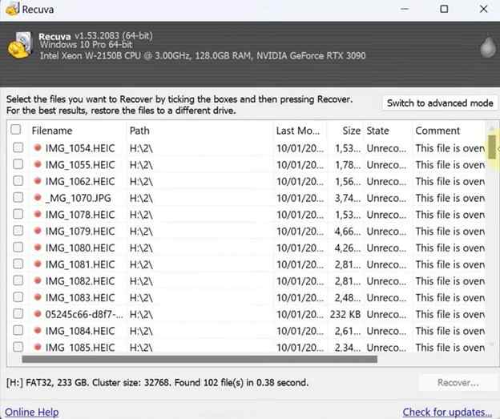Click red status dot of IMG_1084.HEIC

coord(38,330)
